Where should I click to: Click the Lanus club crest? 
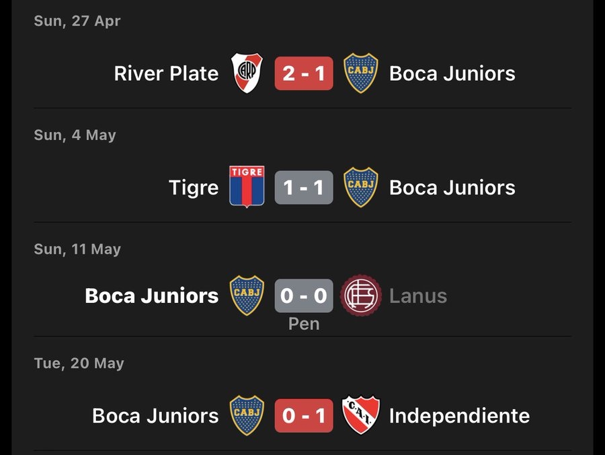pyautogui.click(x=361, y=295)
